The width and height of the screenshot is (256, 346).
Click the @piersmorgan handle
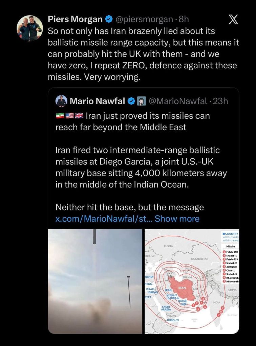tap(144, 20)
